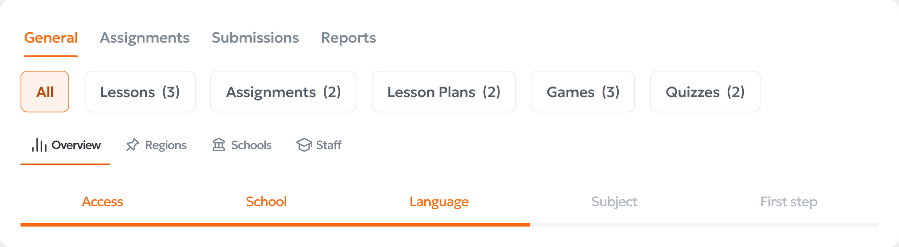Select the Language step
The image size is (899, 247).
pos(439,202)
